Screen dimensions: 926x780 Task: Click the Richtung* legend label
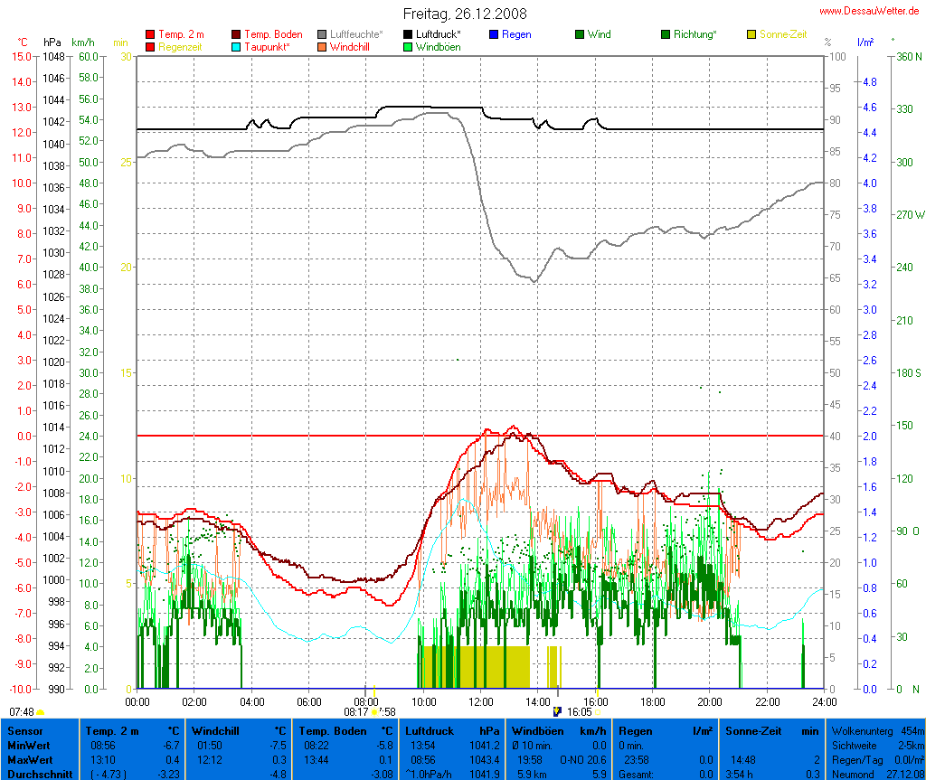point(694,34)
